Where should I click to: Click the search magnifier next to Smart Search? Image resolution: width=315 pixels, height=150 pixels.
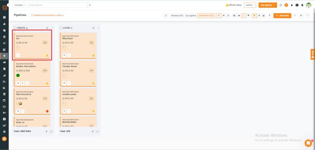click(90, 5)
